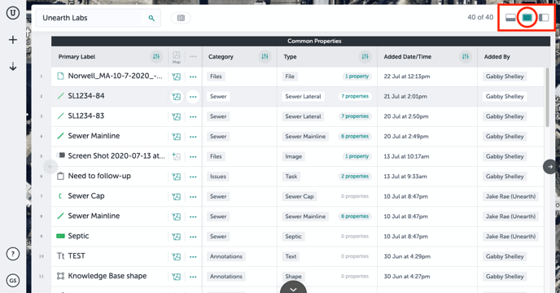Image resolution: width=560 pixels, height=293 pixels.
Task: Expand 7 properties badge for SL1234-83
Action: [355, 116]
